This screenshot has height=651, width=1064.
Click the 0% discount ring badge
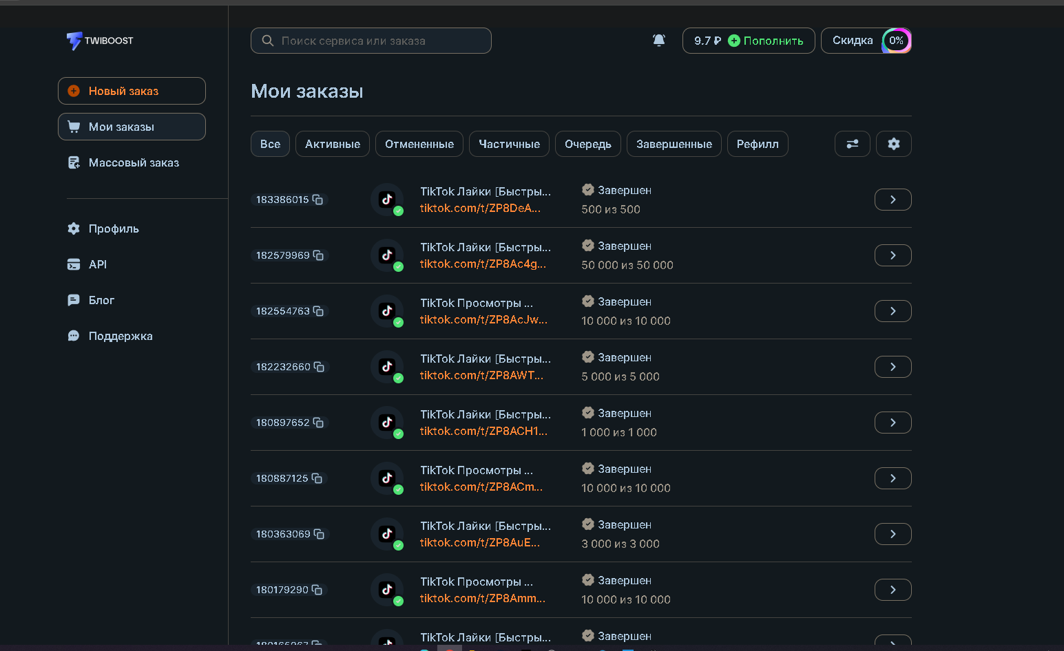[897, 41]
